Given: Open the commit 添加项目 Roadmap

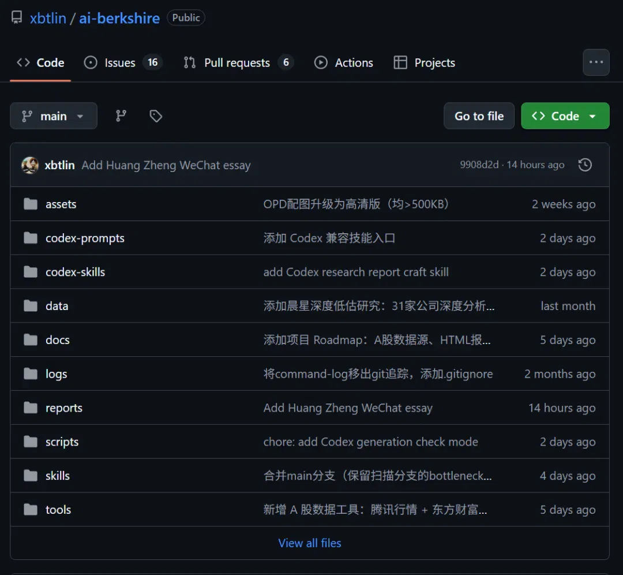Looking at the screenshot, I should [377, 339].
